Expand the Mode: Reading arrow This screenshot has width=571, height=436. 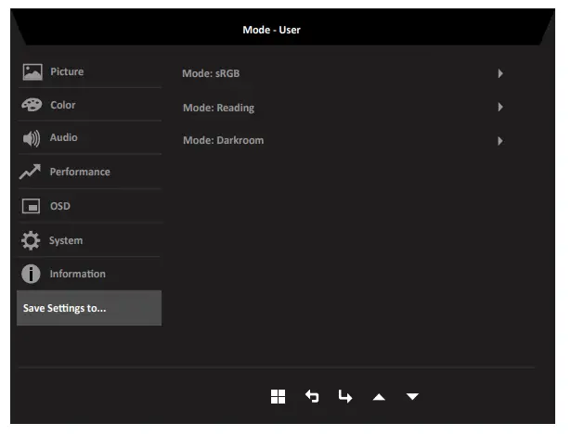click(x=500, y=107)
